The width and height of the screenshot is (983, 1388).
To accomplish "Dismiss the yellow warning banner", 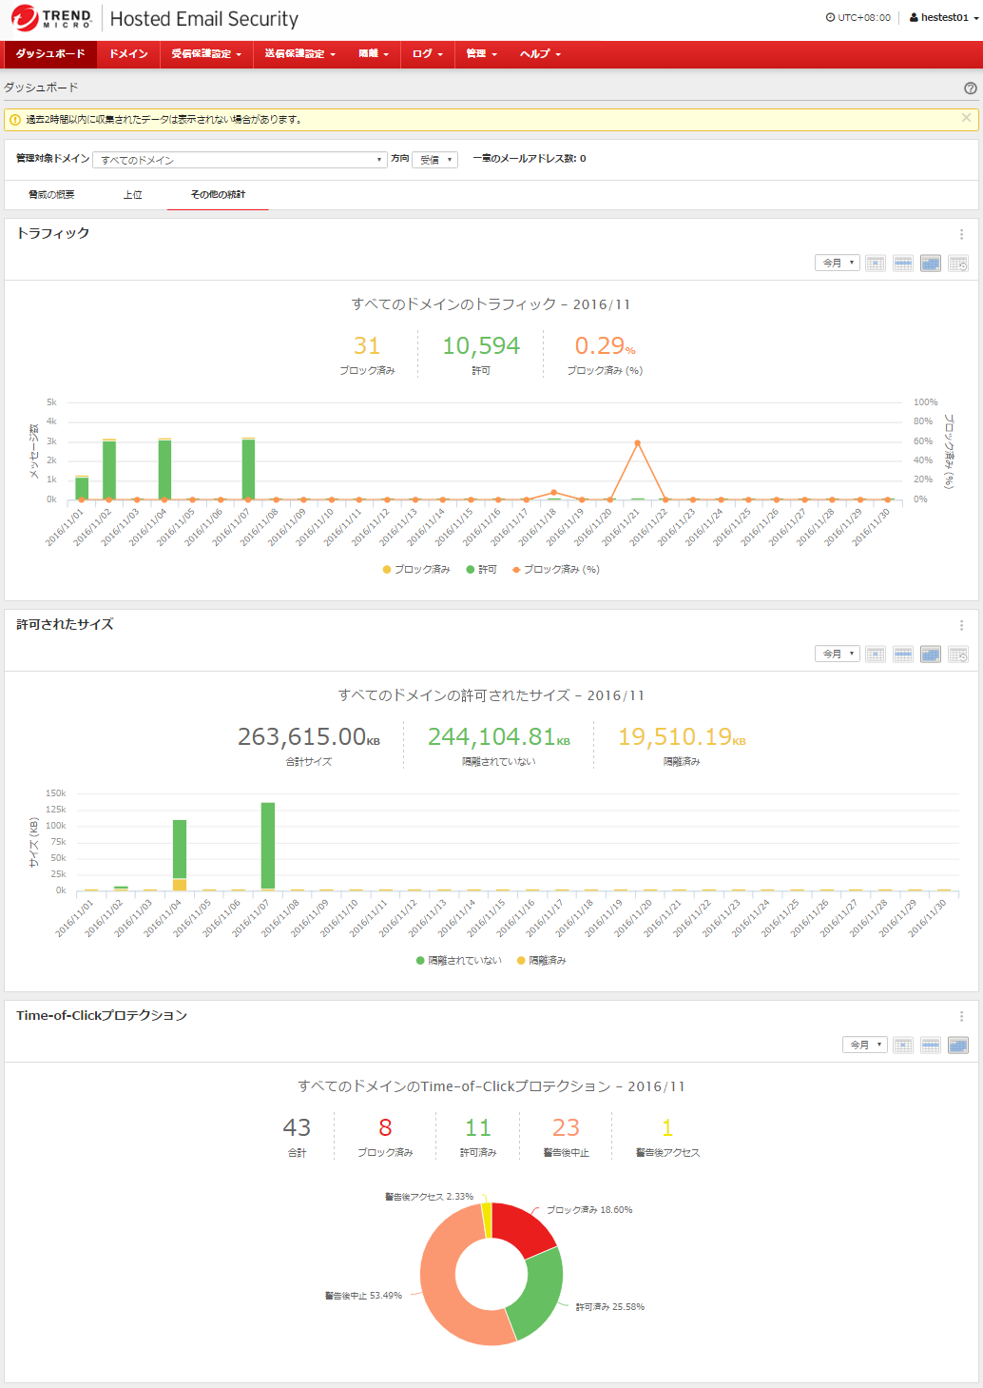I will [966, 118].
